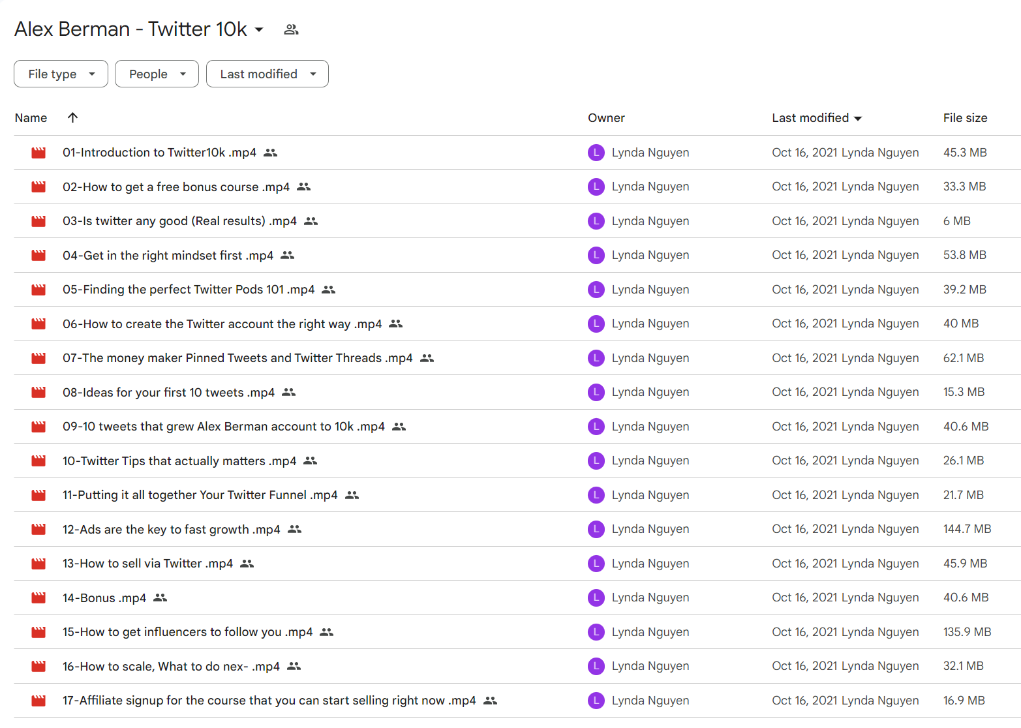Click owner avatar in the 16-How to scale row

point(596,666)
